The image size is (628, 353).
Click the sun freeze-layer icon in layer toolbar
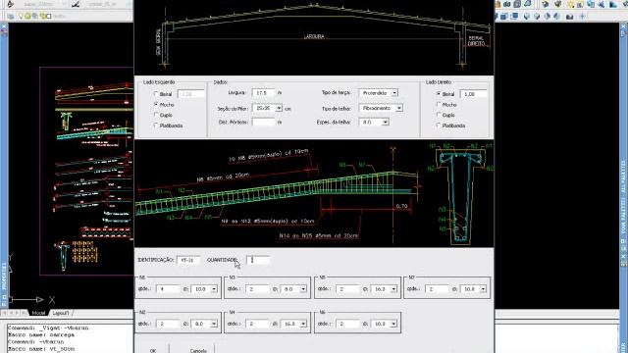[28, 17]
